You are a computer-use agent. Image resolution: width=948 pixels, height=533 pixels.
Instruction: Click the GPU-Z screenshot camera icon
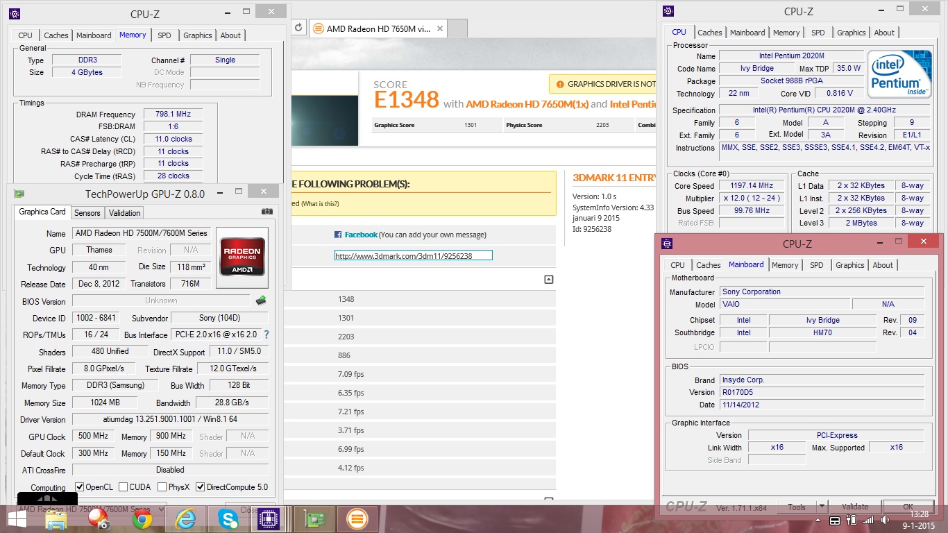pyautogui.click(x=267, y=212)
